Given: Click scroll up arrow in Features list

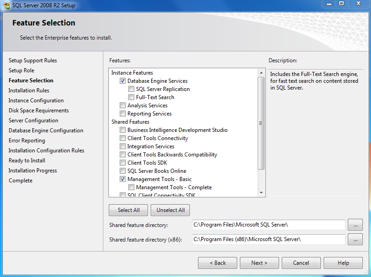Looking at the screenshot, I should pos(261,73).
